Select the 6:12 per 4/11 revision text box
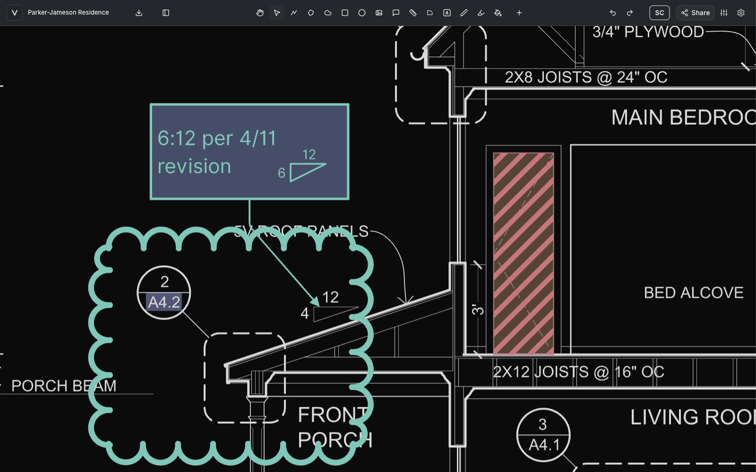Image resolution: width=756 pixels, height=472 pixels. [249, 152]
